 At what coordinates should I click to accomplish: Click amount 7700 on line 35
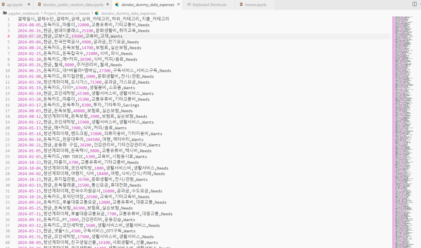point(111,214)
